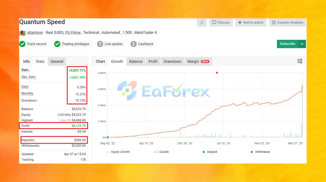This screenshot has width=326, height=182.
Task: Open the atlantisvn profile link
Action: coord(35,33)
